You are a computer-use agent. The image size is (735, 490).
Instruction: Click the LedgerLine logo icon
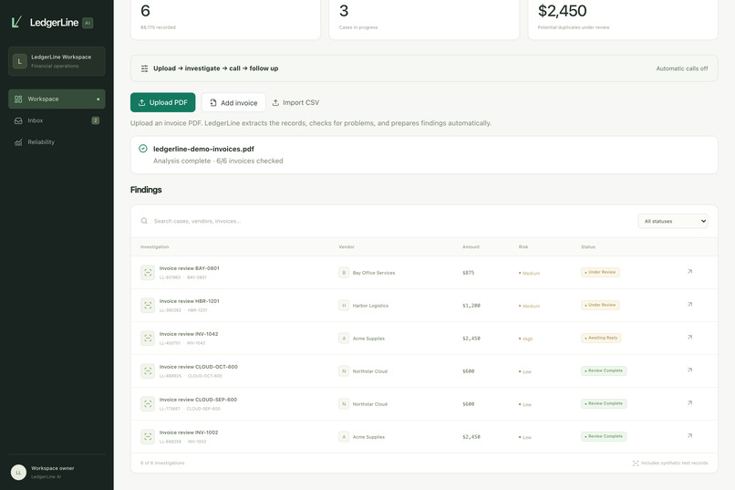(x=17, y=22)
